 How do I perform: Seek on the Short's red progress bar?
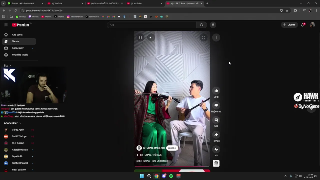pyautogui.click(x=172, y=166)
